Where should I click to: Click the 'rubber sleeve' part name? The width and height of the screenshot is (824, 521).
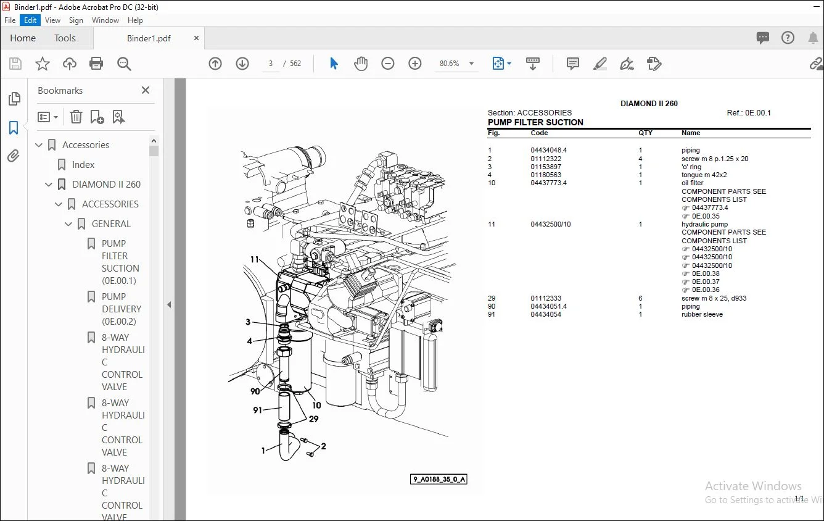click(702, 314)
